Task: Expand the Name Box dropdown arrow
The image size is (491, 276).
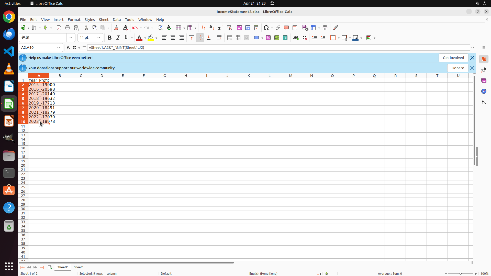Action: pos(59,48)
